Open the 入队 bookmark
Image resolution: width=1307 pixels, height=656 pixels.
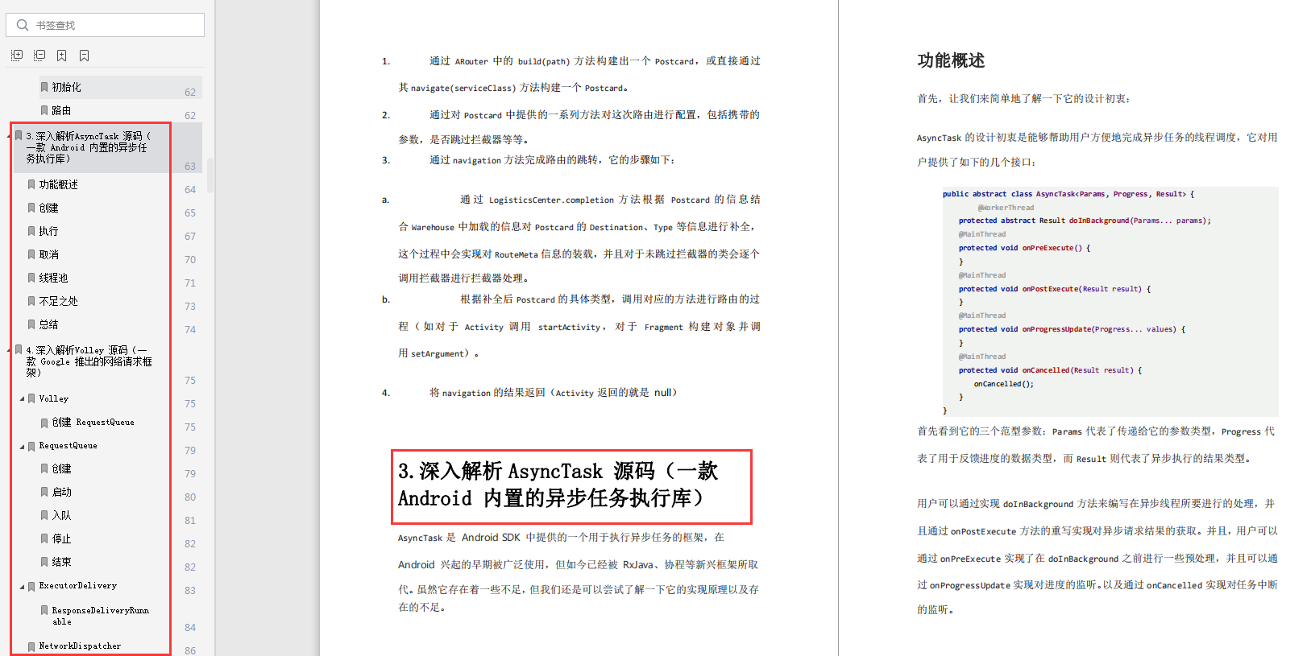click(61, 515)
